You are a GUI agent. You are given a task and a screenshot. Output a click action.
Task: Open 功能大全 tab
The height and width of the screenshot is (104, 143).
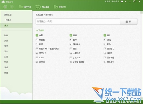pos(60,7)
